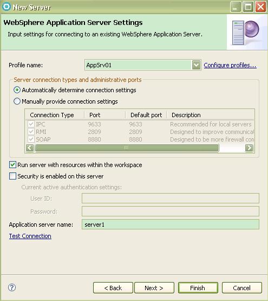The width and height of the screenshot is (268, 301).
Task: Click the help question mark icon
Action: tap(12, 287)
